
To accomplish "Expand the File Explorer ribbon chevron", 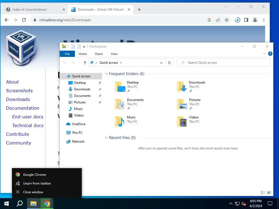I will pos(264,54).
